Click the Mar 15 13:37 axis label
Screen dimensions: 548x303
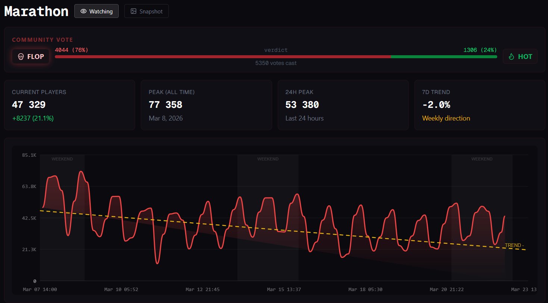click(x=284, y=290)
